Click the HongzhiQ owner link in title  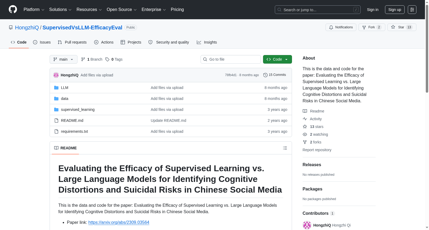point(27,28)
